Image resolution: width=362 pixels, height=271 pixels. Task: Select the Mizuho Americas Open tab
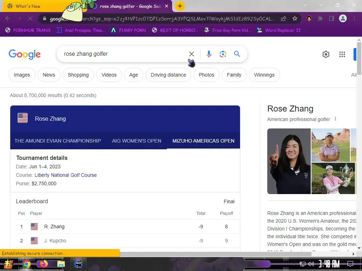pos(203,141)
